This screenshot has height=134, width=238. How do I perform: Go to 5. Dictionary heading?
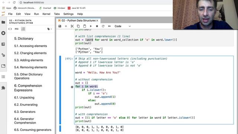(x=24, y=39)
